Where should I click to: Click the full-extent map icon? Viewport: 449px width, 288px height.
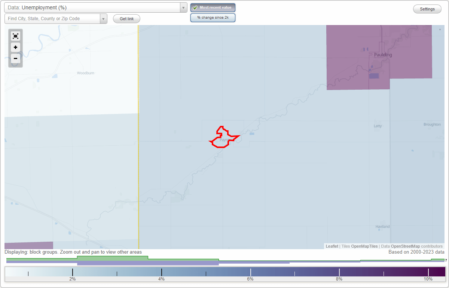pos(15,36)
